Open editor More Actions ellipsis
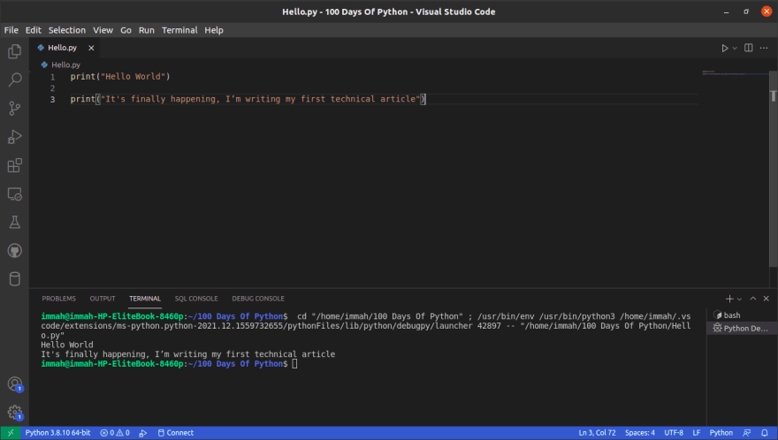This screenshot has width=778, height=440. point(764,48)
